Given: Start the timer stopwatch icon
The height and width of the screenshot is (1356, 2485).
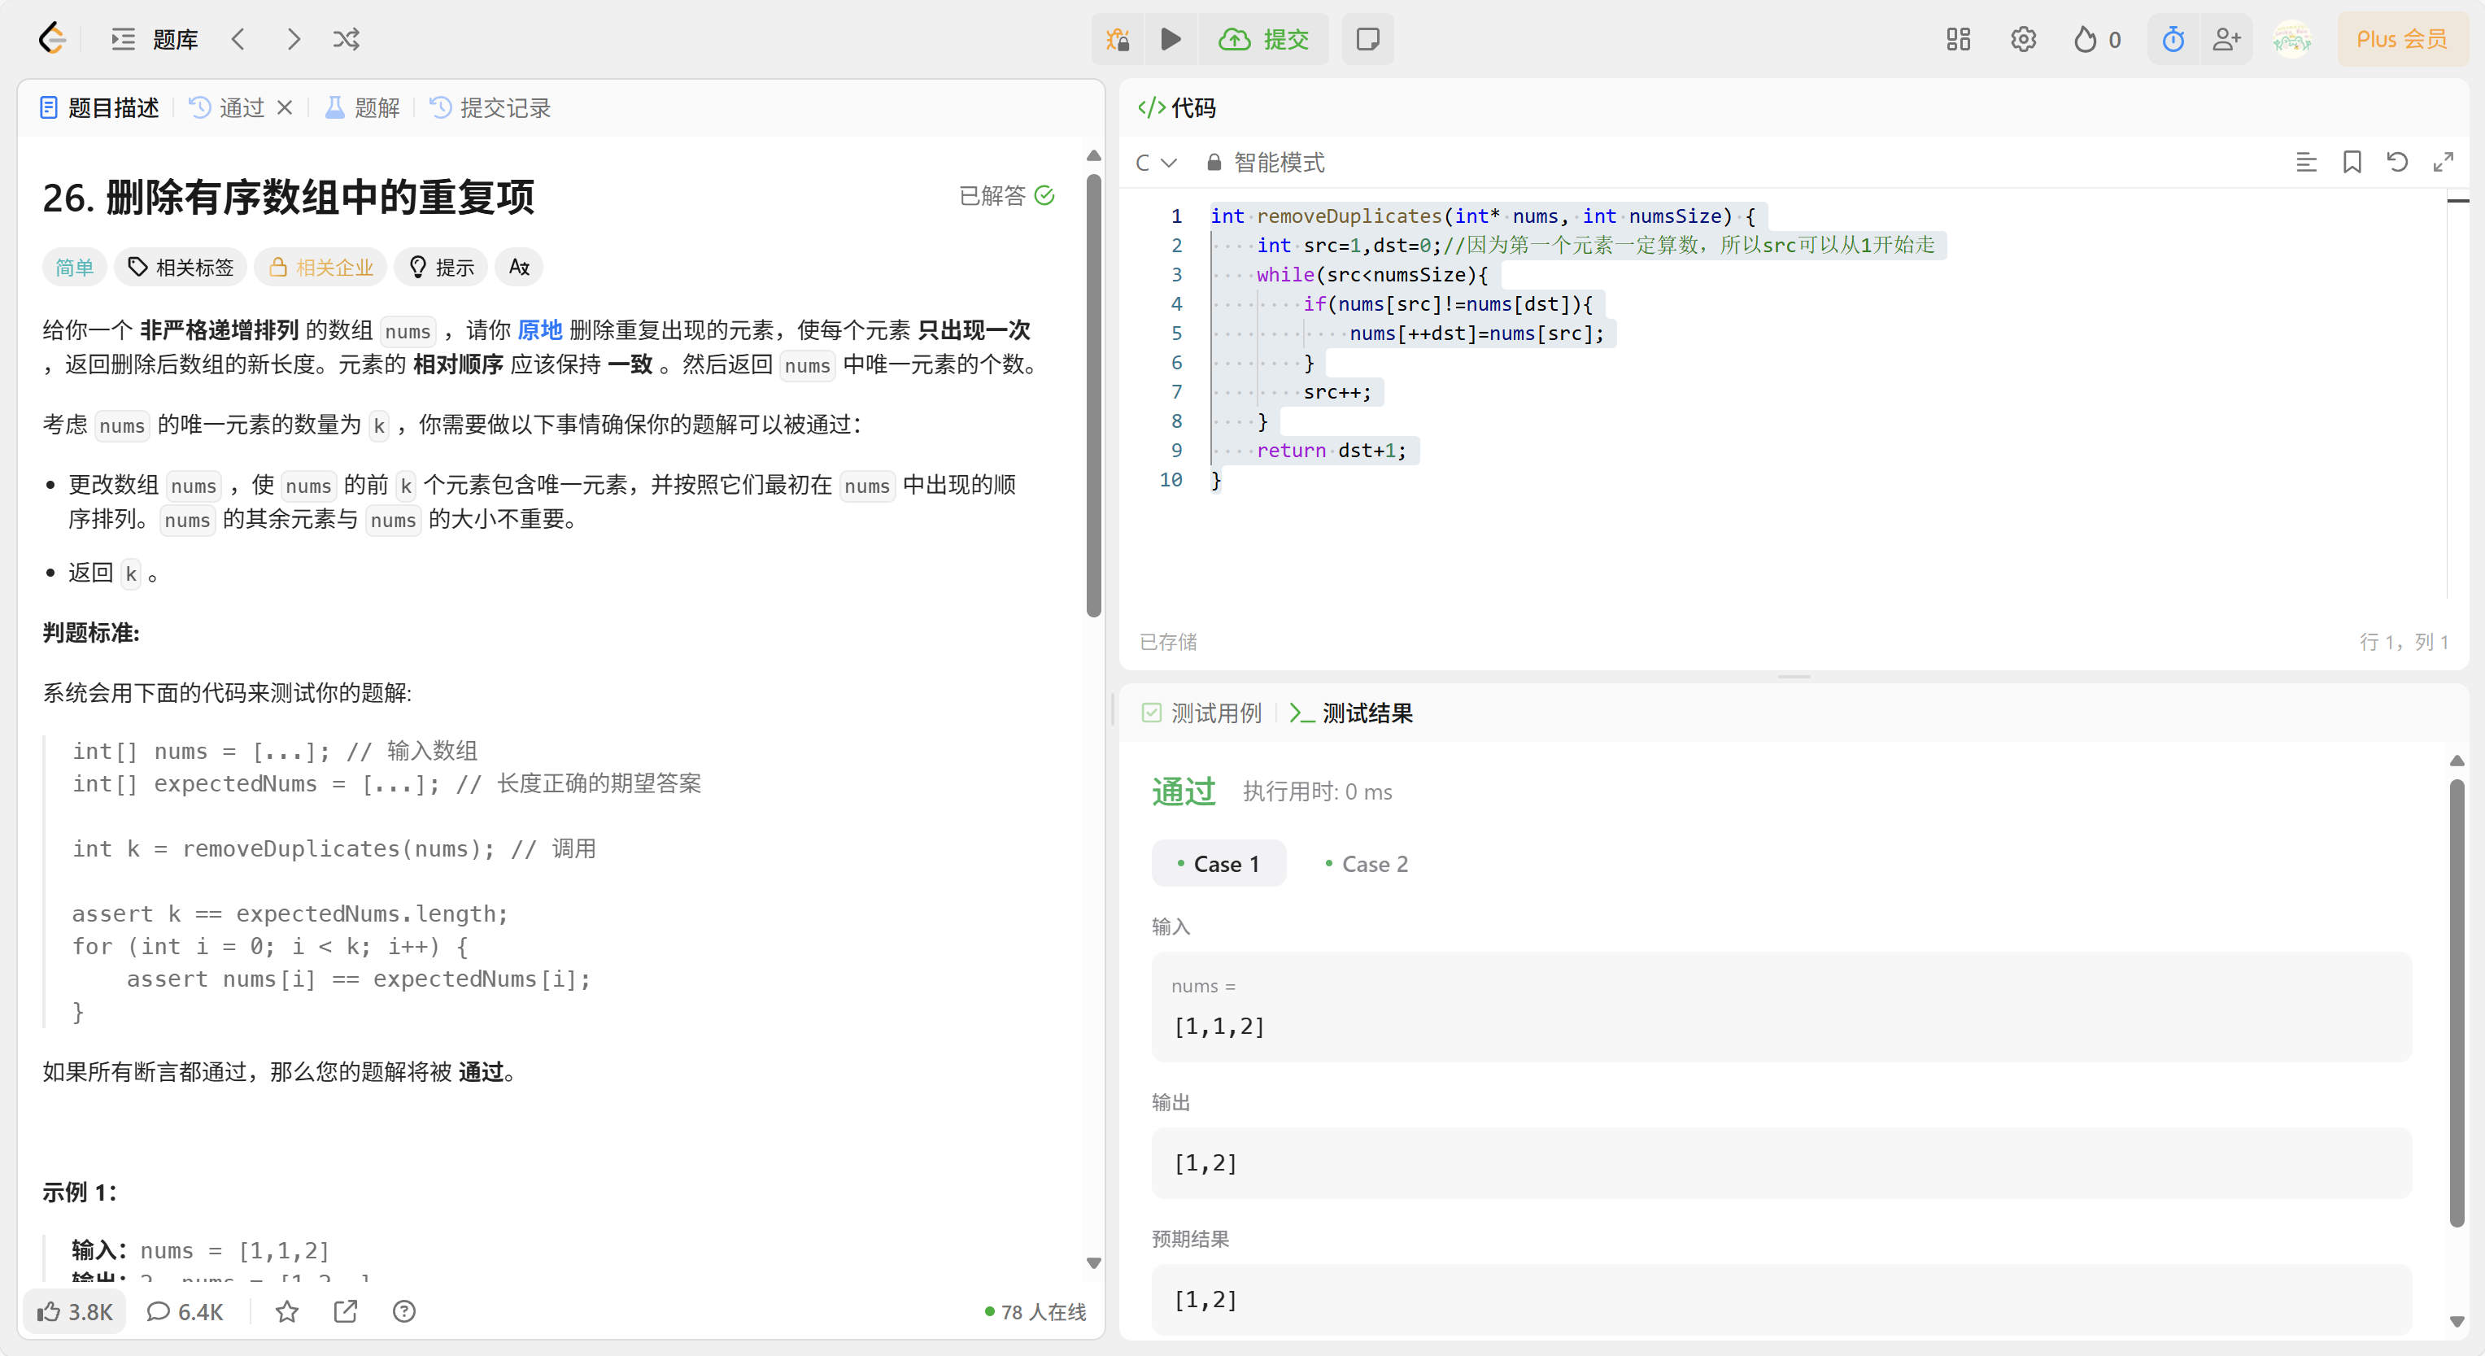Looking at the screenshot, I should 2173,40.
